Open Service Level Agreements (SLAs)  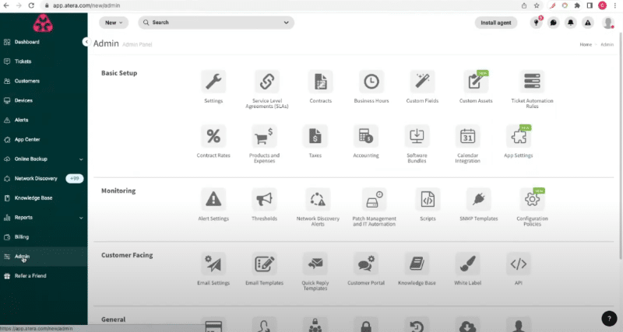(x=267, y=82)
